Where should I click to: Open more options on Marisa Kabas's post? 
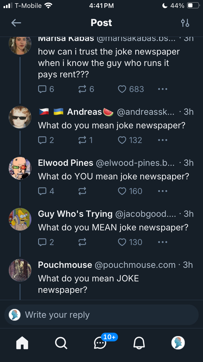pos(163,89)
